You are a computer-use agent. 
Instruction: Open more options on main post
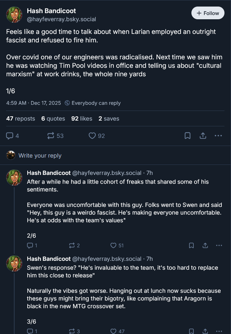(x=218, y=136)
